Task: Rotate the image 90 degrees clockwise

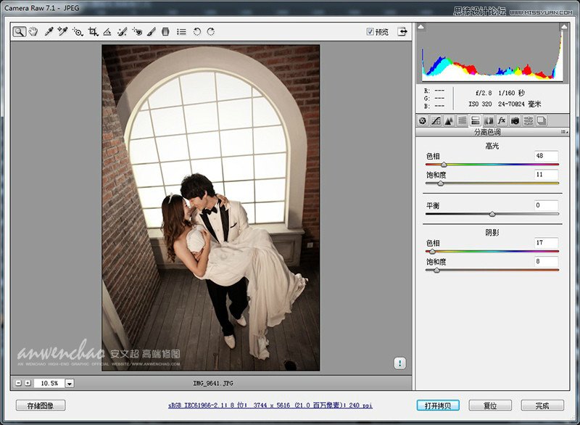Action: tap(212, 31)
